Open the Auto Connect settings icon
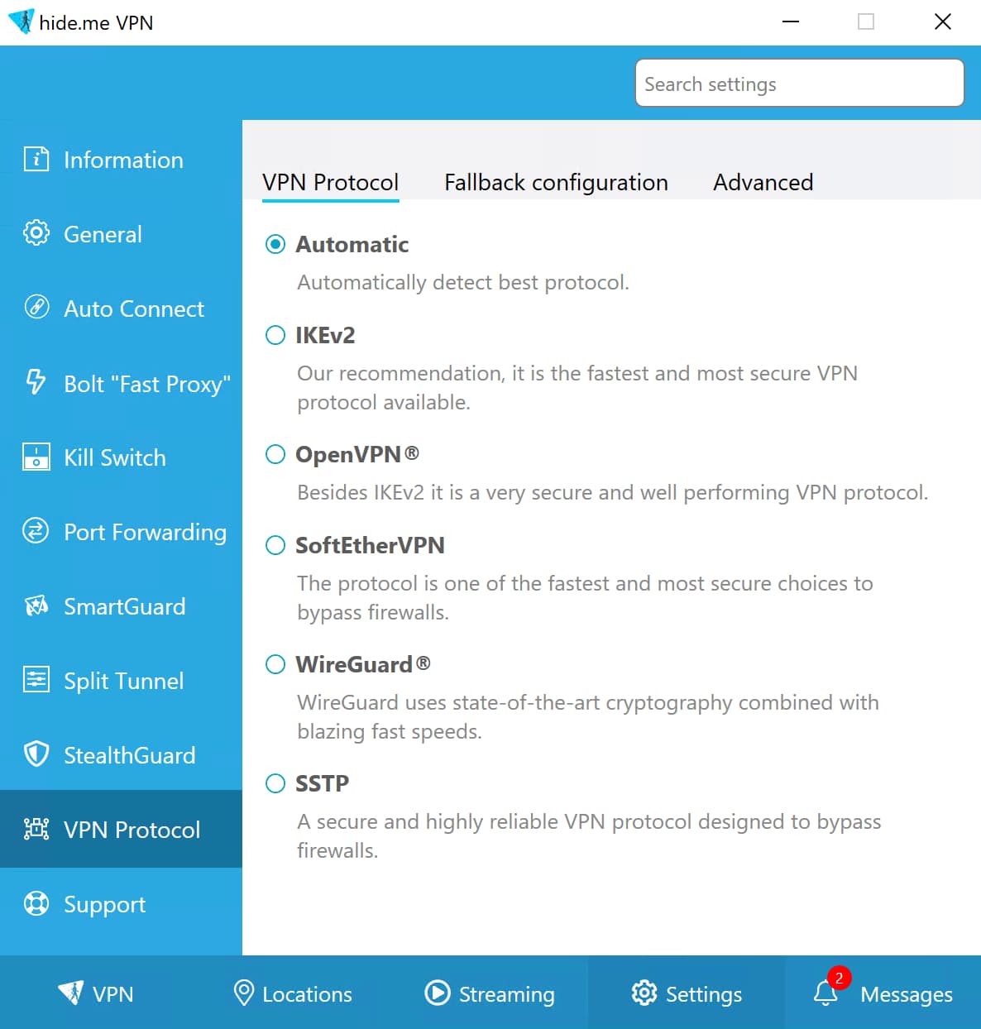 (x=36, y=308)
